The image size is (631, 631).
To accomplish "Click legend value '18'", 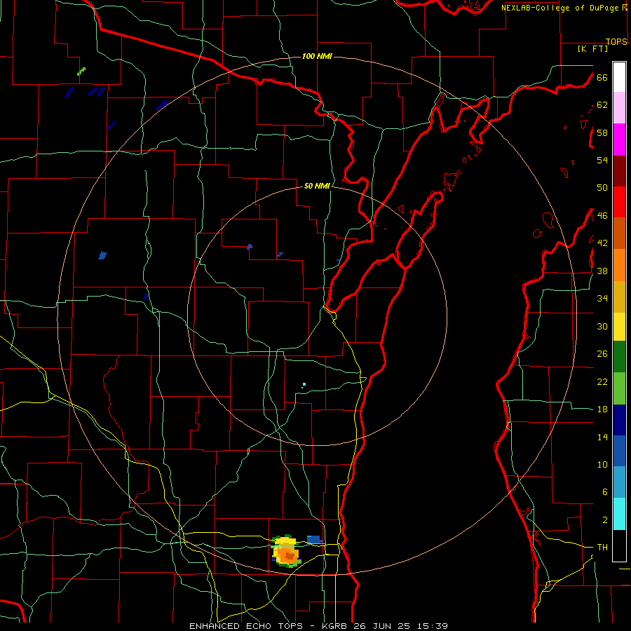I will [x=602, y=409].
